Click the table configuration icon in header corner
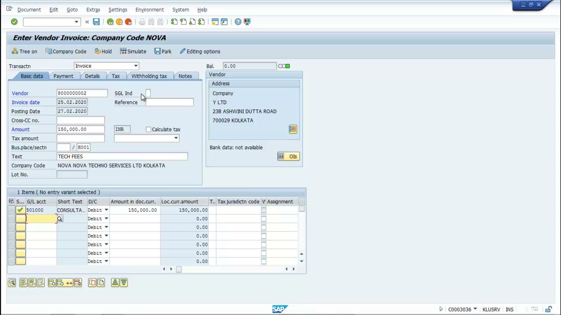This screenshot has height=315, width=561. [x=11, y=202]
